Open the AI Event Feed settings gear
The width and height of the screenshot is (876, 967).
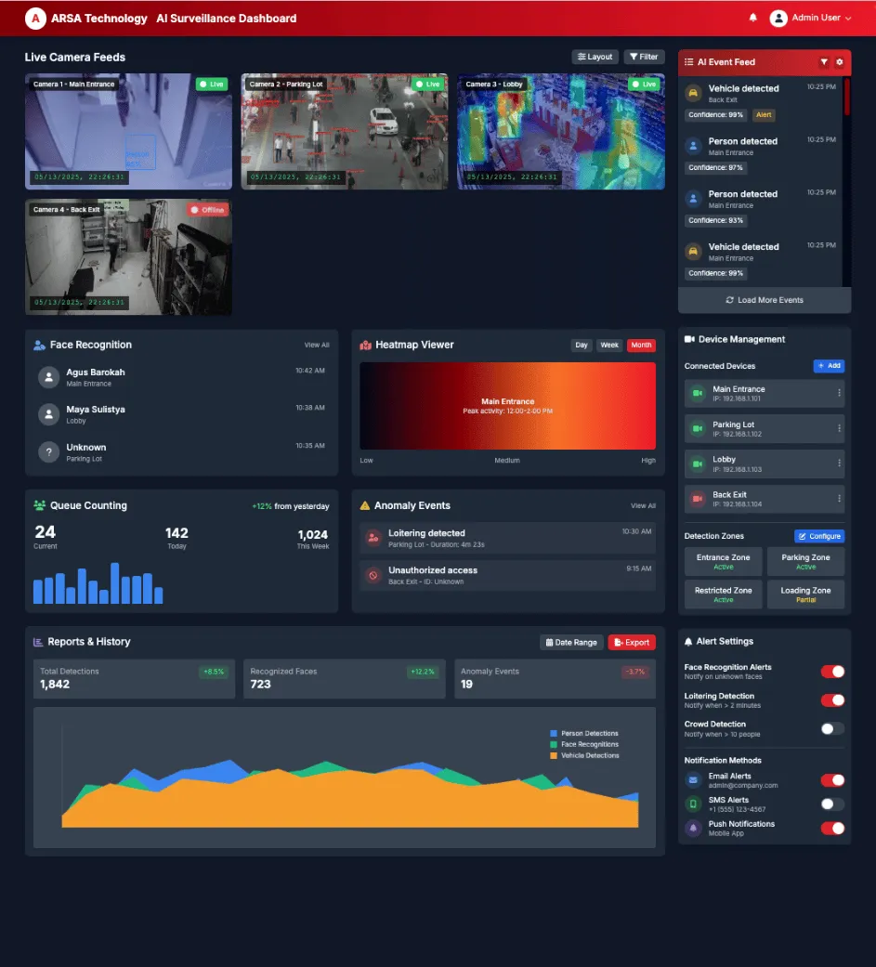pos(839,62)
